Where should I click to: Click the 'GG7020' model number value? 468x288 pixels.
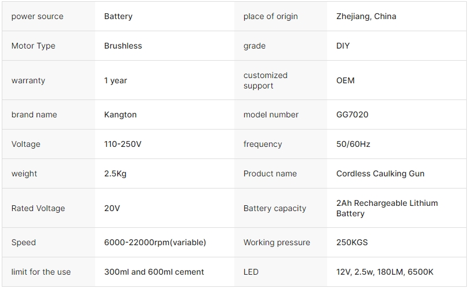352,115
